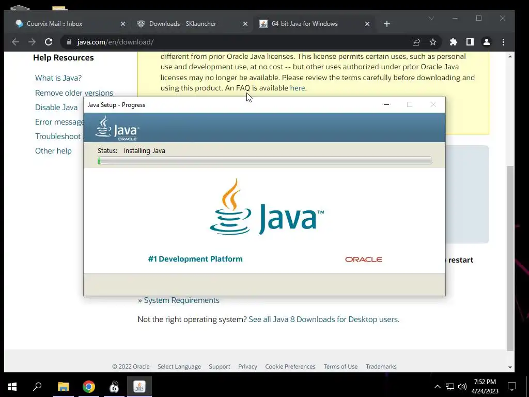Open Chrome from the taskbar

(x=89, y=387)
